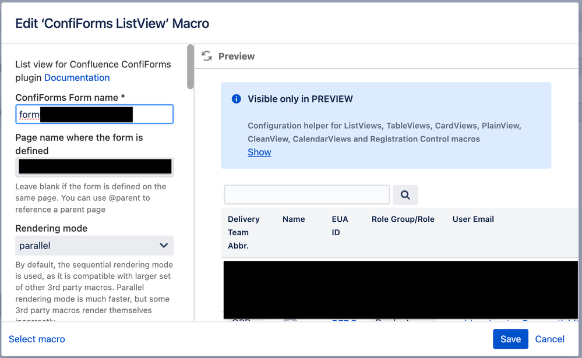Click the preview search box
This screenshot has height=358, width=582.
(306, 194)
